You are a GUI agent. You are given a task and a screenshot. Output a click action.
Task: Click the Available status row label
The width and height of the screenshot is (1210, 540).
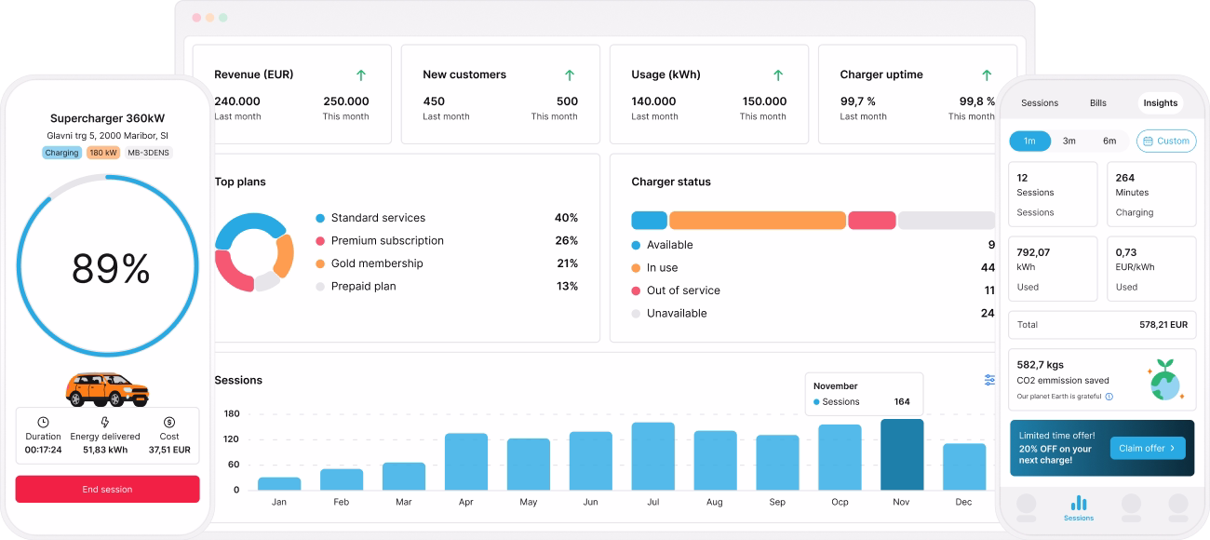point(670,245)
